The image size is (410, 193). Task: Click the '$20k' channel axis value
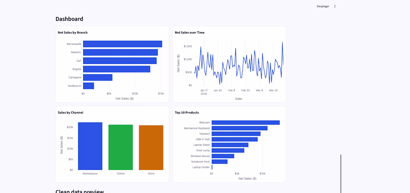point(70,127)
